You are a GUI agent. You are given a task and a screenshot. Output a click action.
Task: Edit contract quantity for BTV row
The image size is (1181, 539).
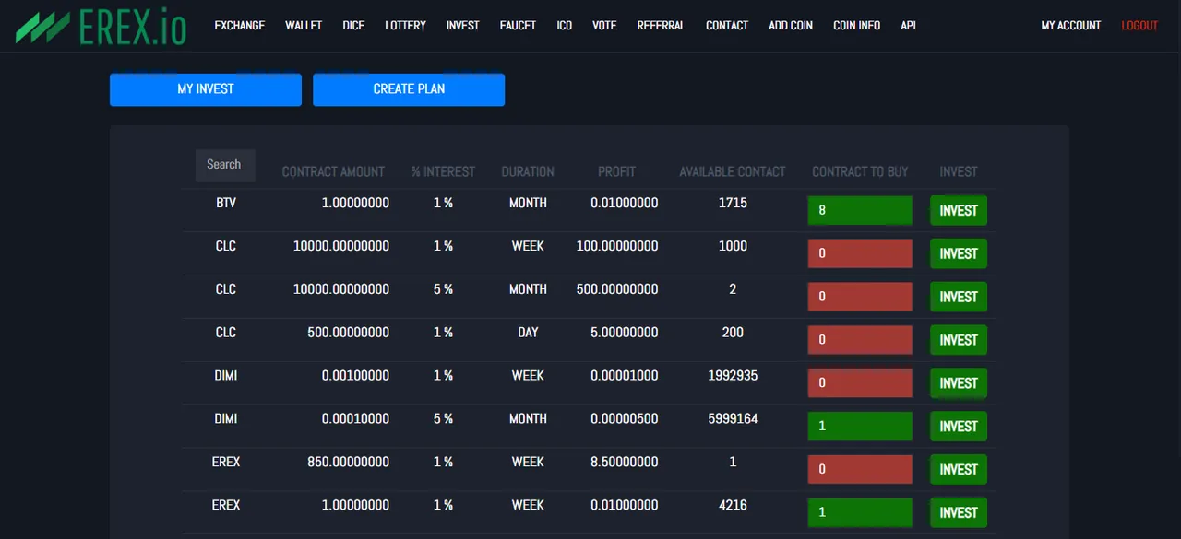click(x=860, y=210)
